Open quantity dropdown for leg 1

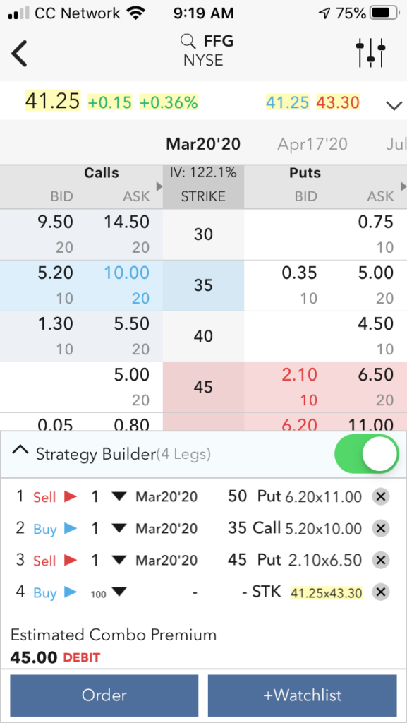tap(119, 497)
